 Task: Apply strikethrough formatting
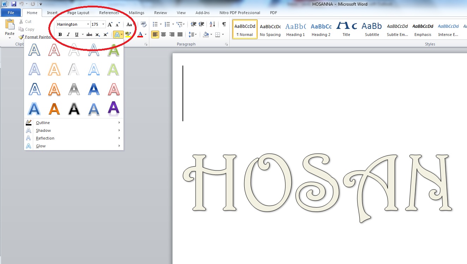pos(89,34)
